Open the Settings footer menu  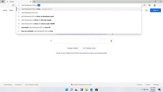click(x=156, y=85)
